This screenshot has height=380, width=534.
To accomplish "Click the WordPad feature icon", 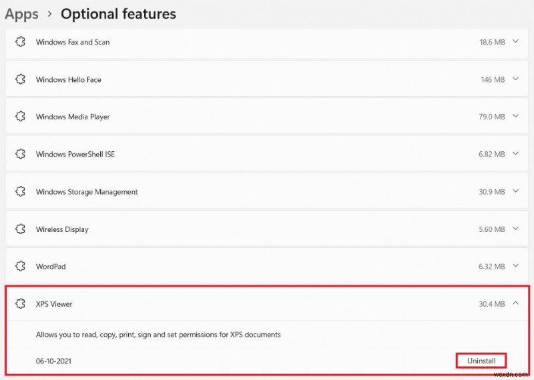I will point(21,267).
